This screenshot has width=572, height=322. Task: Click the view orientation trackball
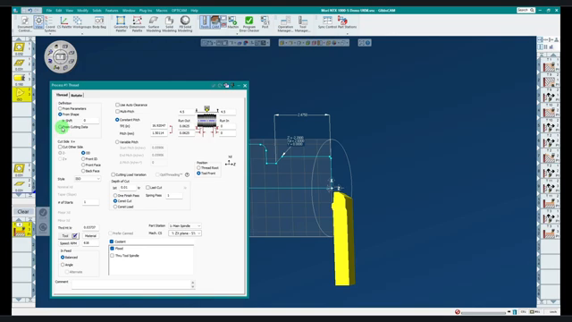(61, 56)
